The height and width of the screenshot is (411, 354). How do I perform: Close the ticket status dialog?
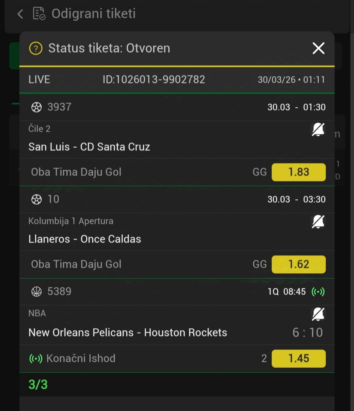tap(318, 48)
